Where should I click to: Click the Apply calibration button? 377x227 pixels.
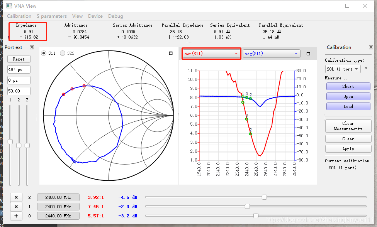(348, 149)
